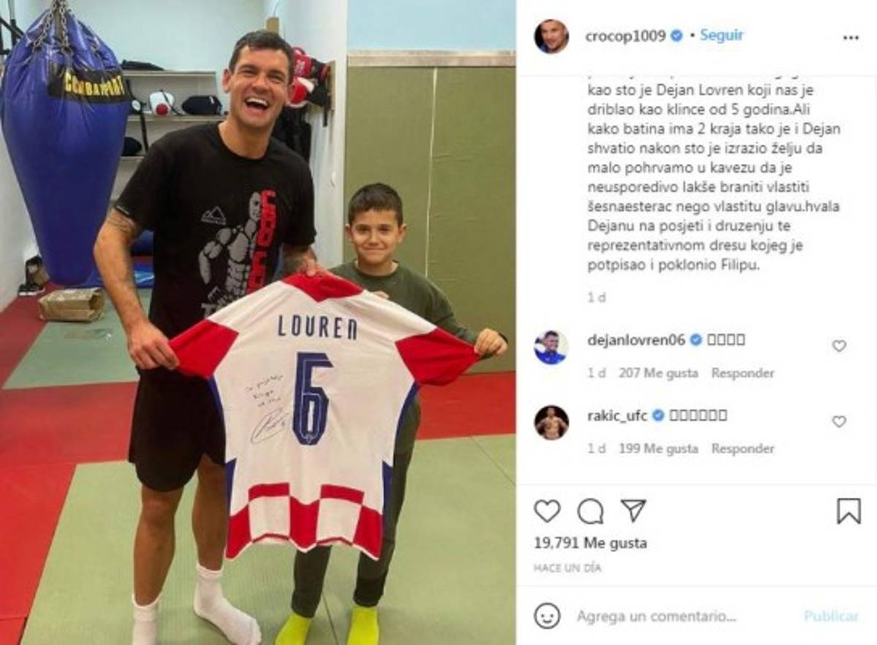The image size is (877, 645).
Task: Click the post photo of the jersey
Action: [258, 322]
